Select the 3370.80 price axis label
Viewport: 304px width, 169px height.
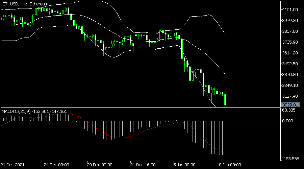pos(290,74)
